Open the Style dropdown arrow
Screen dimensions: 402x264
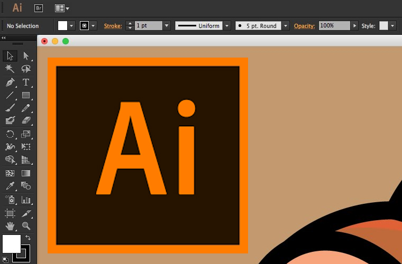(392, 26)
